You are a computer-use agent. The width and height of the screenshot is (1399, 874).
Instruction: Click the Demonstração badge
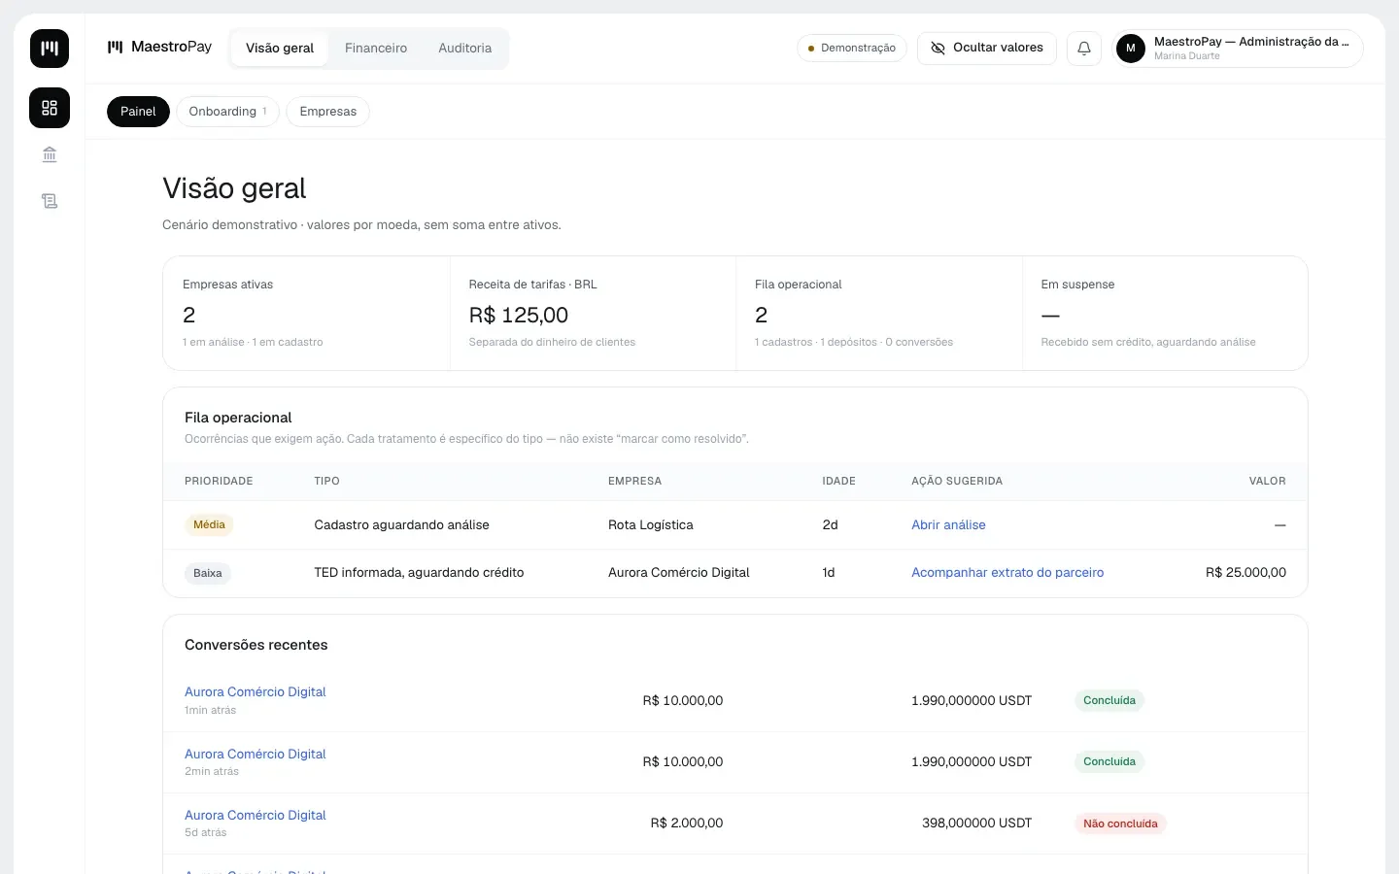coord(852,49)
